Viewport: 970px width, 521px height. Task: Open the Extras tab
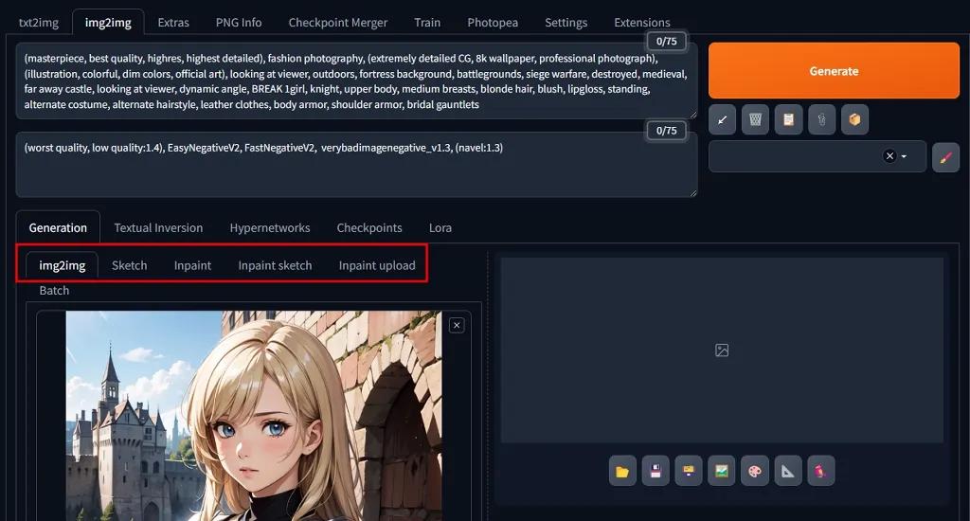[x=173, y=23]
